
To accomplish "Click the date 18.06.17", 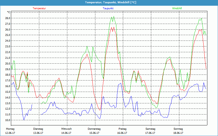I will point(178,133).
